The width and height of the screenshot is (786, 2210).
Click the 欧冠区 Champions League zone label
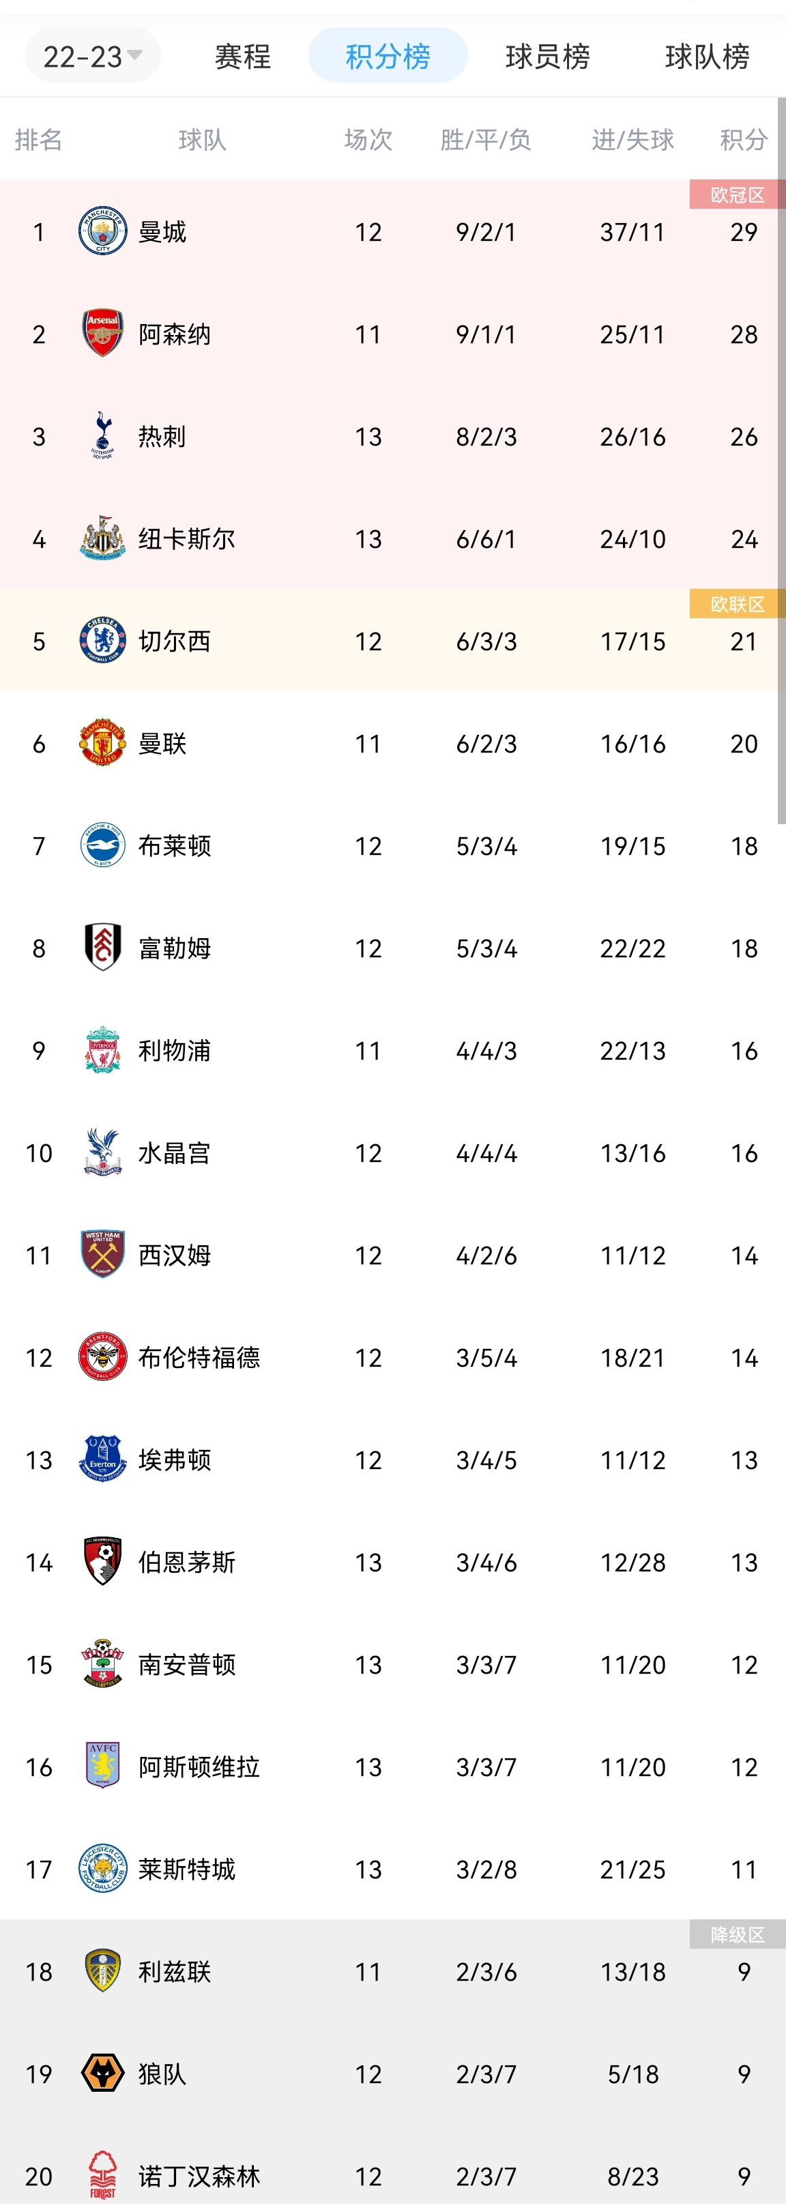[x=738, y=193]
